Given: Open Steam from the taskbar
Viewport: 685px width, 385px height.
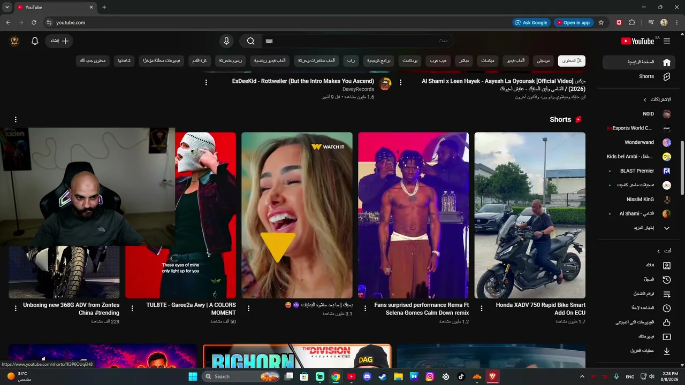Looking at the screenshot, I should [382, 376].
